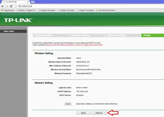Click the browser forward arrow
This screenshot has width=164, height=117.
click(7, 6)
